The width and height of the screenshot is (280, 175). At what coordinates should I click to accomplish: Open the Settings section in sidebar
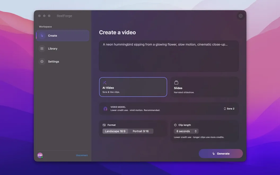63,62
